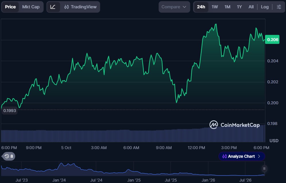
Task: Click the 5 Oct date label
Action: tap(66, 148)
